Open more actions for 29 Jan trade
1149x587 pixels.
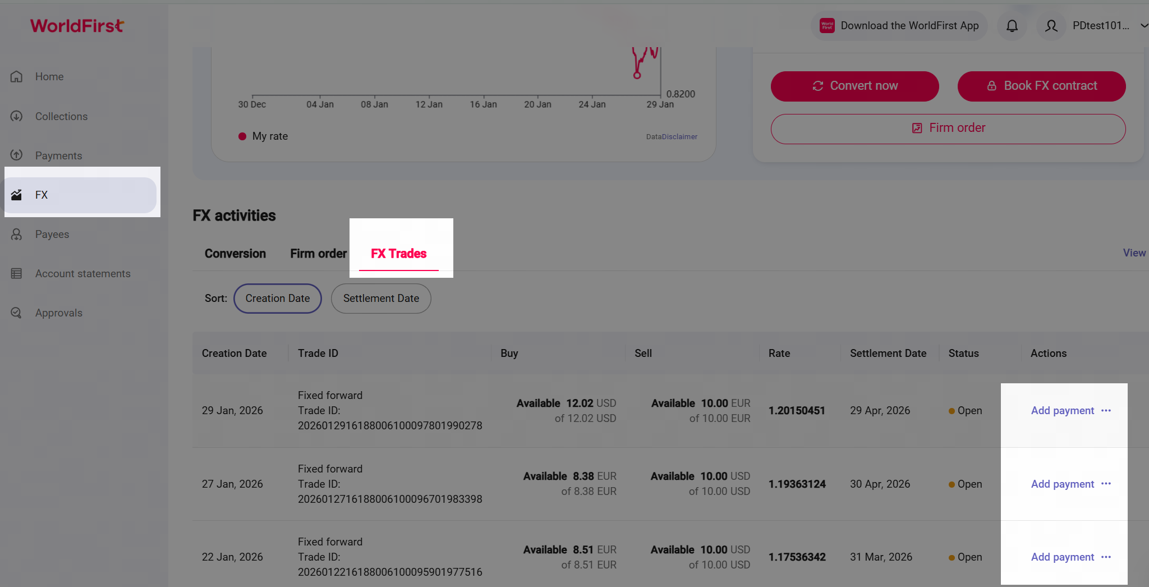[x=1106, y=410]
